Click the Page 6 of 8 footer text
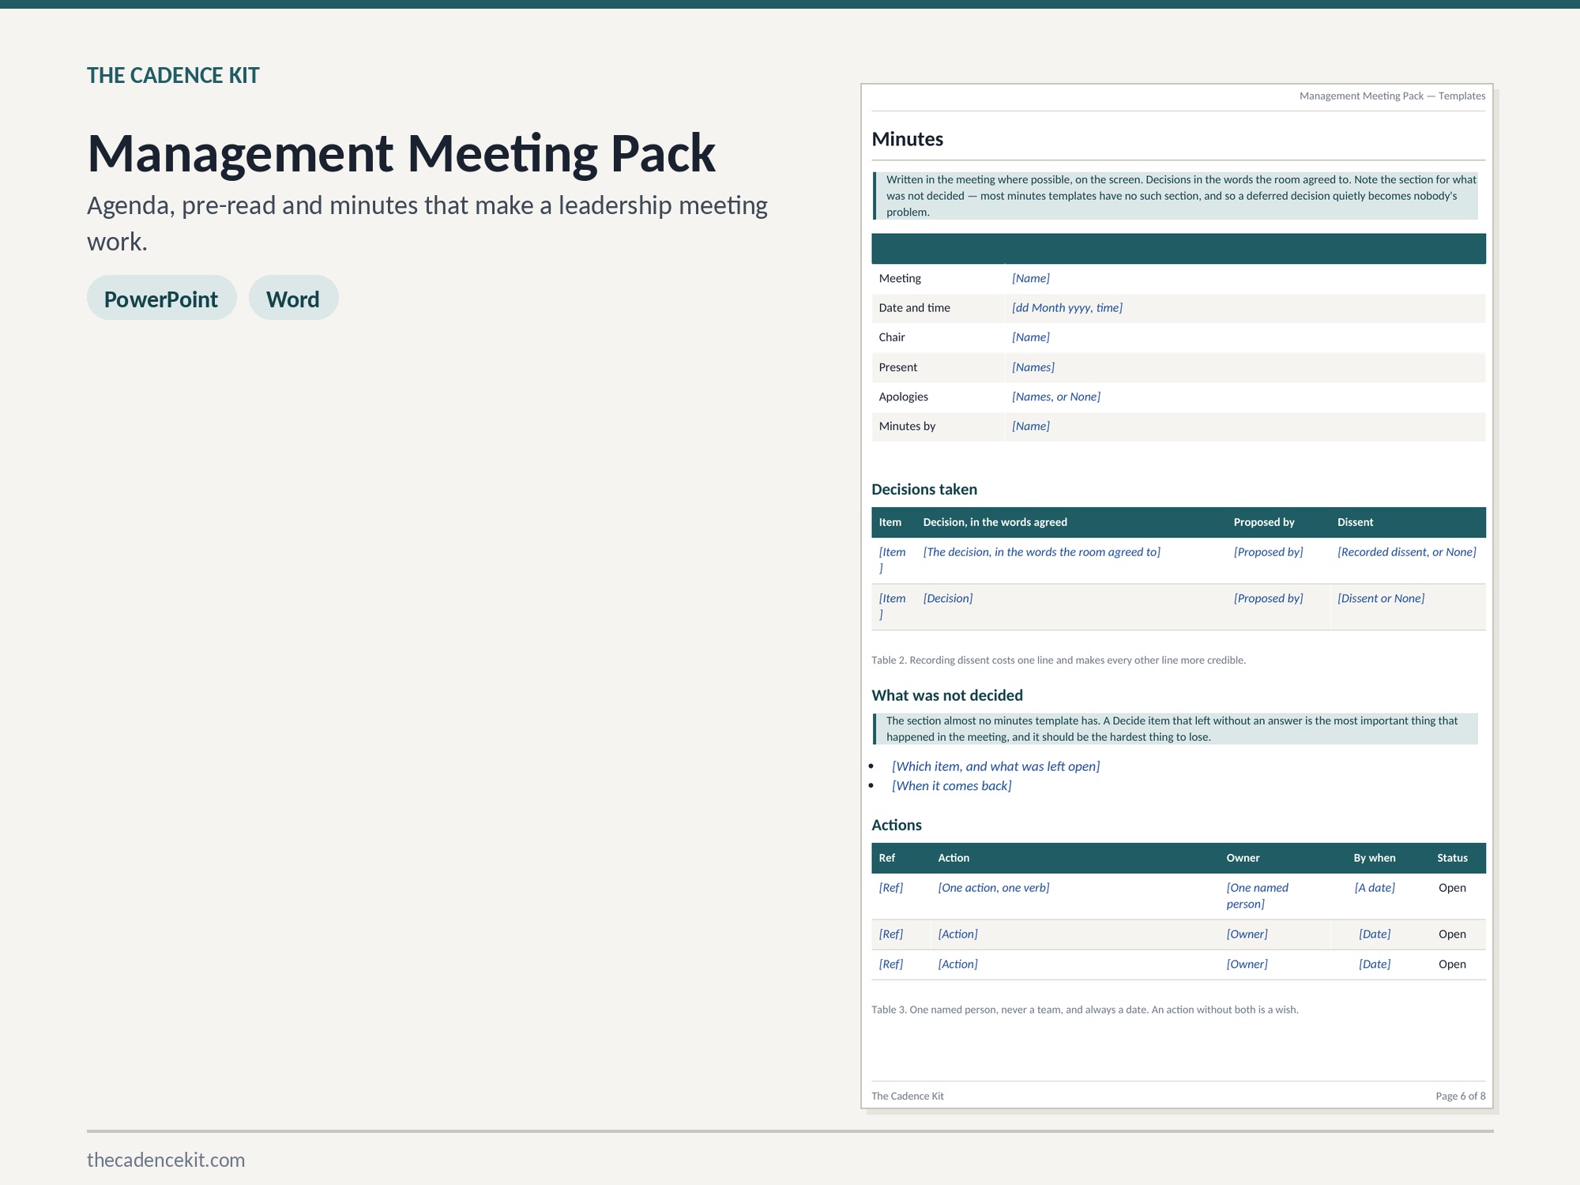Viewport: 1580px width, 1185px height. coord(1460,1096)
